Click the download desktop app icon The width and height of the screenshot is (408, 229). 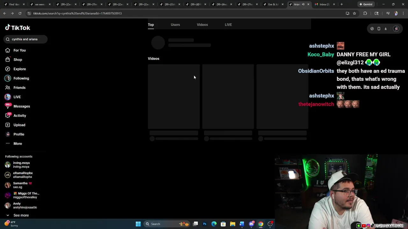pyautogui.click(x=385, y=29)
